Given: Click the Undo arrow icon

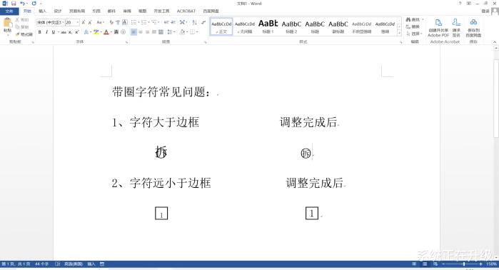Looking at the screenshot, I should [x=22, y=3].
